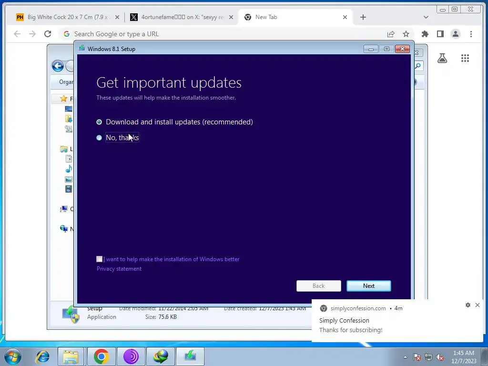This screenshot has height=366, width=488.
Task: Show hidden tray icons arrow
Action: (405, 357)
